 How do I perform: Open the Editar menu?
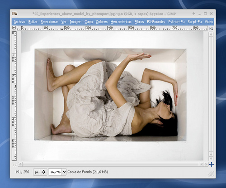coord(33,22)
